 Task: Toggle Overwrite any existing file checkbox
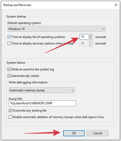click(10, 111)
